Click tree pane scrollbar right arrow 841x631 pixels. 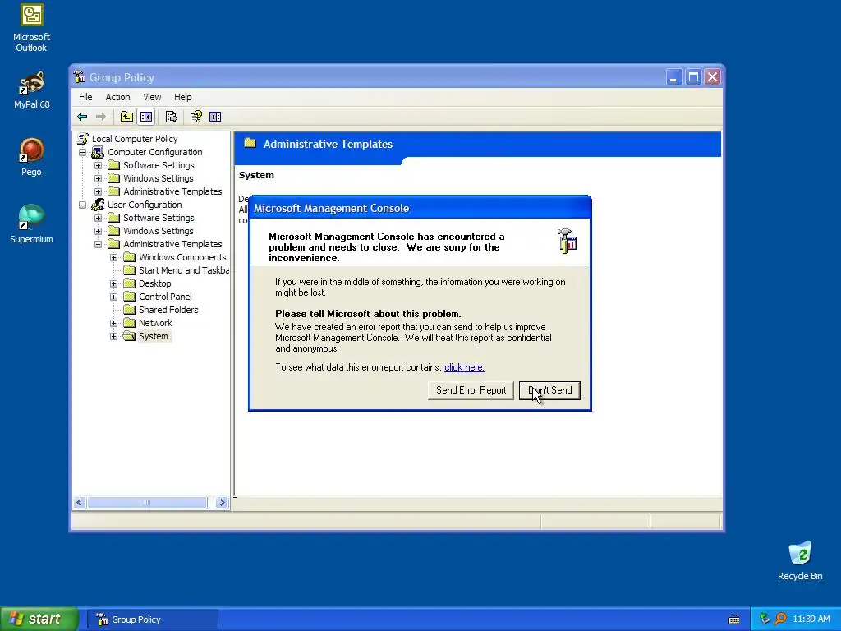click(222, 503)
